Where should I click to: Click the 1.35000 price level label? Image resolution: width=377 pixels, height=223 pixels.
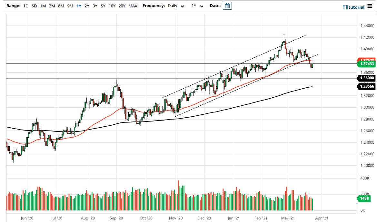point(367,78)
